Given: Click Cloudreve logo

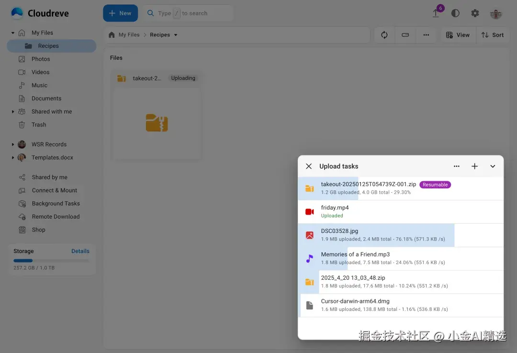Looking at the screenshot, I should coord(40,13).
